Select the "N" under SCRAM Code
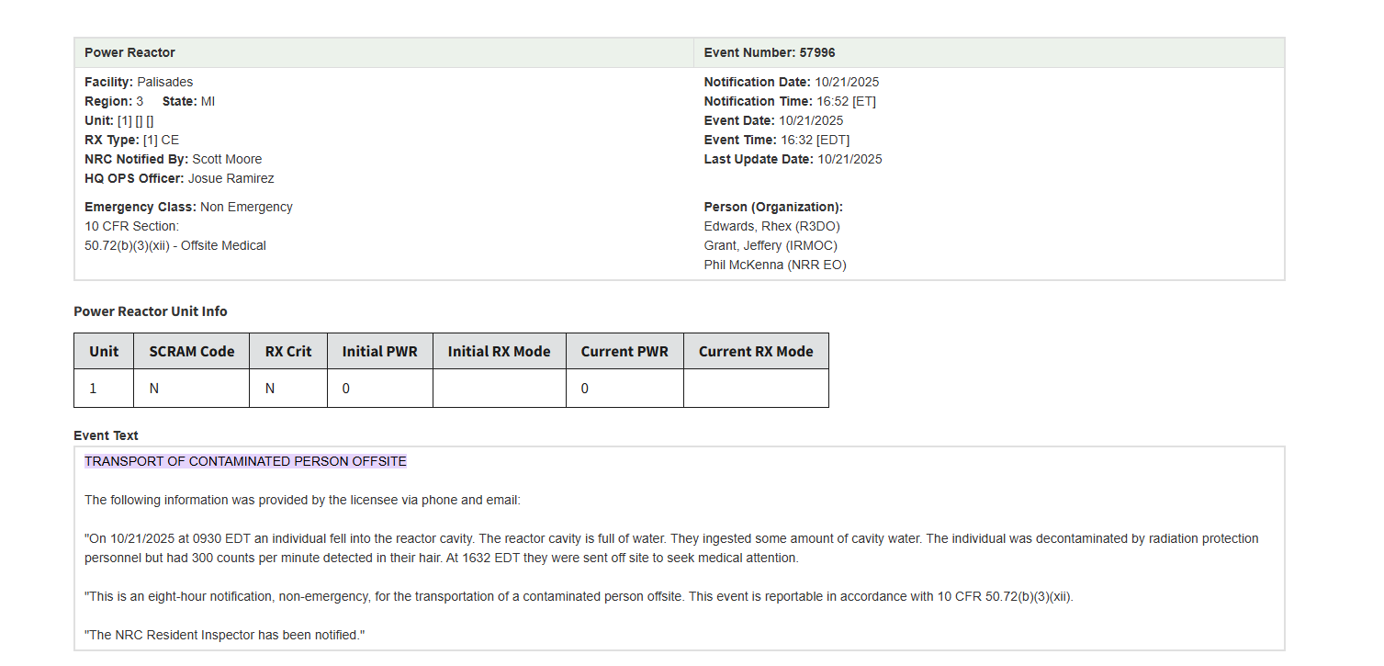This screenshot has height=666, width=1384. point(154,389)
